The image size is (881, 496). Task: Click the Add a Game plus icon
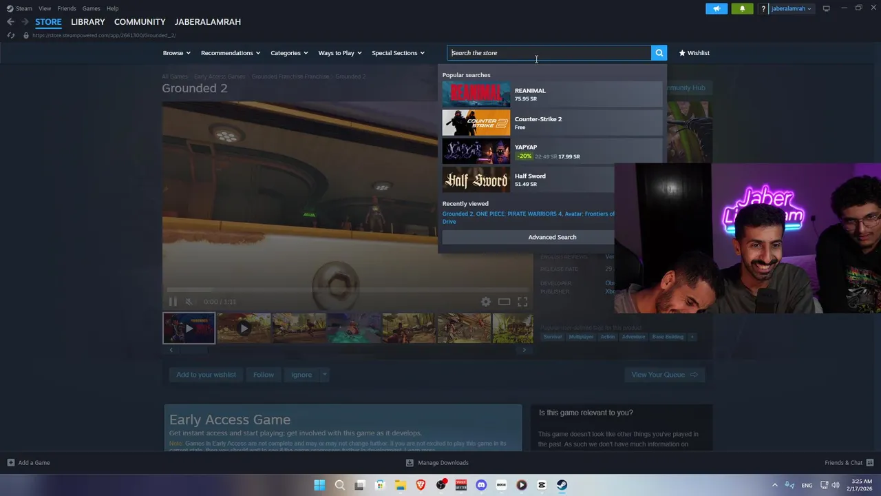[x=10, y=463]
